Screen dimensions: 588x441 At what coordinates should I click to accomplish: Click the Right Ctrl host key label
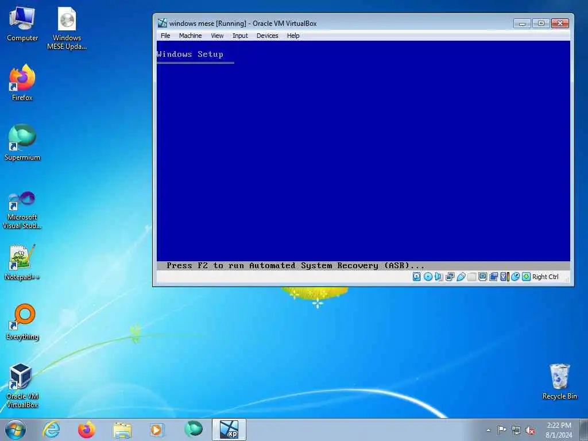tap(546, 277)
